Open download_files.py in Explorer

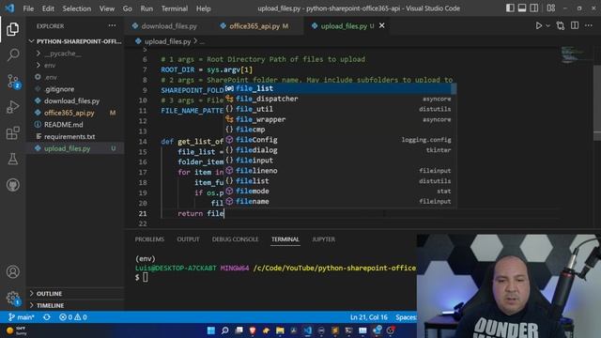(75, 100)
